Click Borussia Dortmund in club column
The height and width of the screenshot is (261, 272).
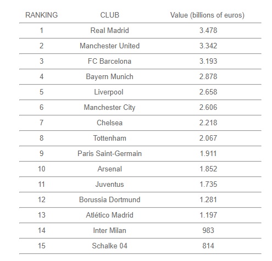click(109, 199)
